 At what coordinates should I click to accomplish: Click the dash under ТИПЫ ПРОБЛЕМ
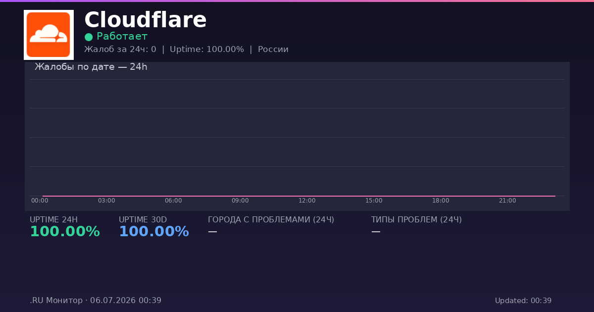tap(376, 231)
